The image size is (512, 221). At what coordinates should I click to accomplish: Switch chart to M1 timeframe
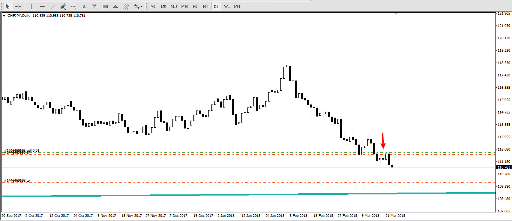[153, 6]
